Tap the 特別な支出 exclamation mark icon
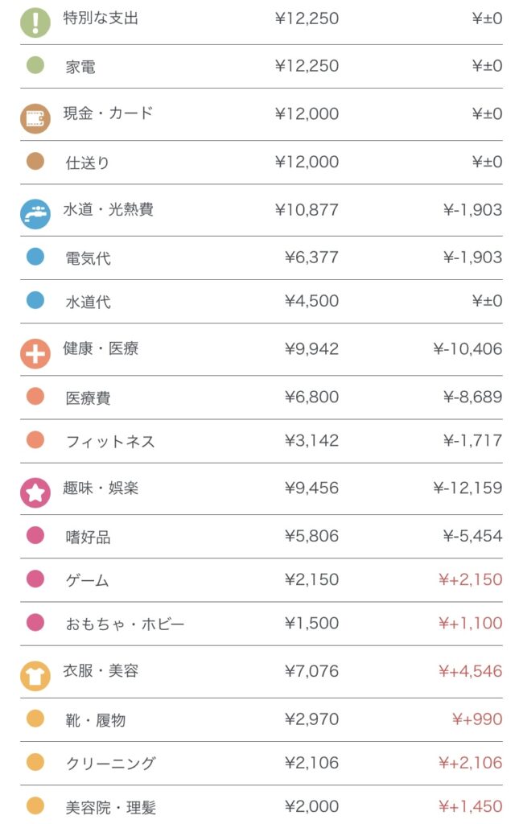 click(x=35, y=21)
